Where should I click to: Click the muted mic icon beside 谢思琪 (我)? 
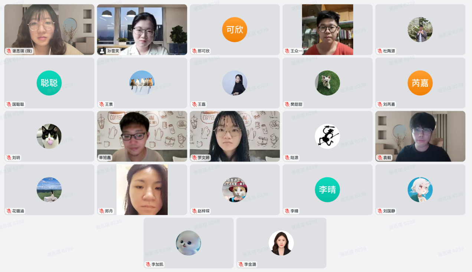[9, 51]
